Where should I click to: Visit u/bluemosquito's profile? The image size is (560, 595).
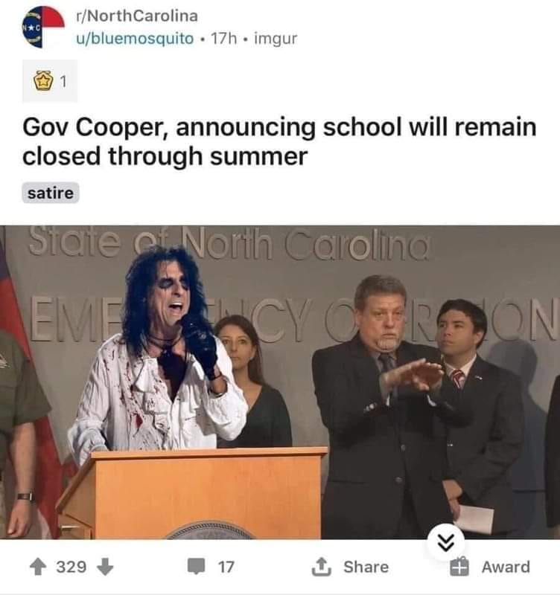click(135, 39)
